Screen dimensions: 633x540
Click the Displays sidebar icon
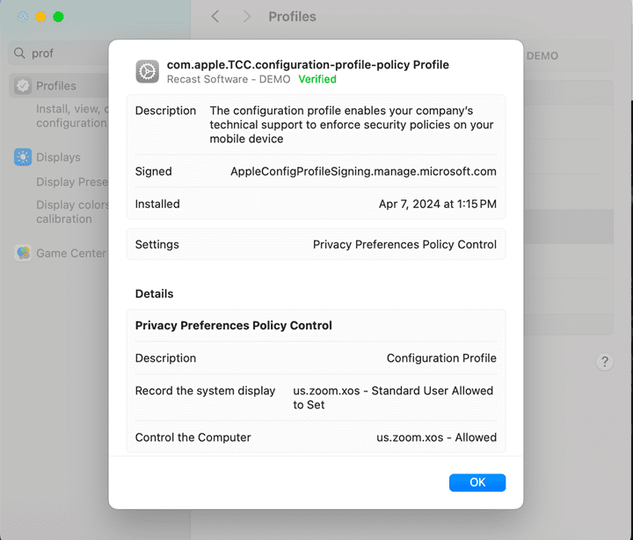(x=23, y=157)
